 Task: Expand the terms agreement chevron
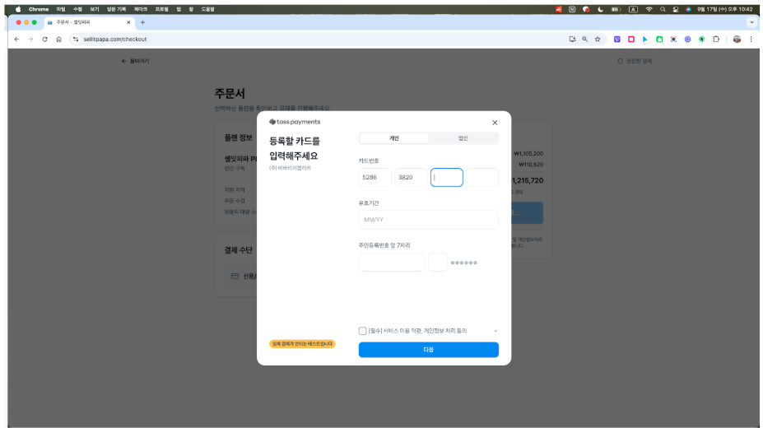[495, 331]
